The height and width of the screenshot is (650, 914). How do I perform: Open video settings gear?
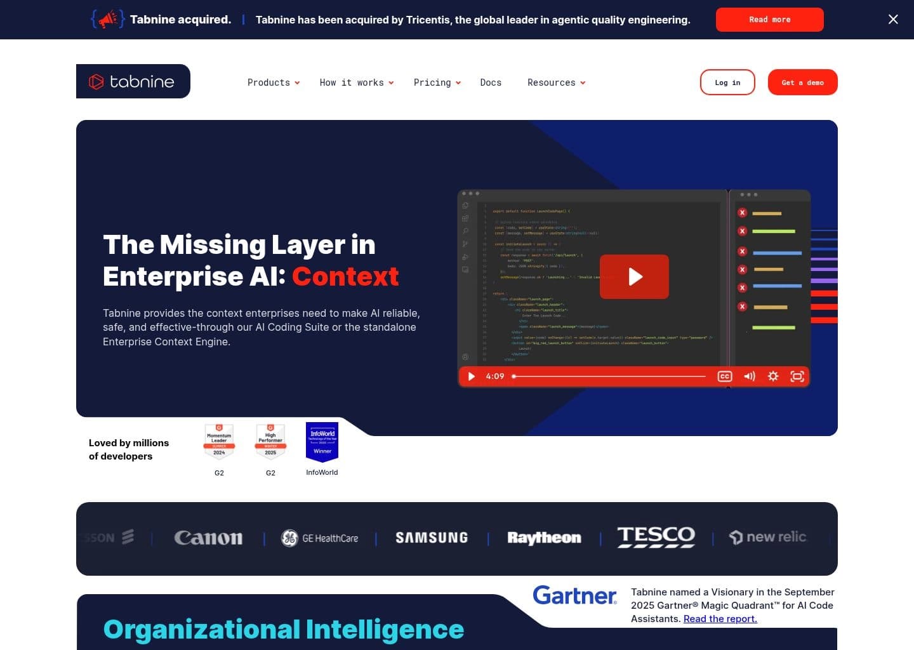point(773,376)
